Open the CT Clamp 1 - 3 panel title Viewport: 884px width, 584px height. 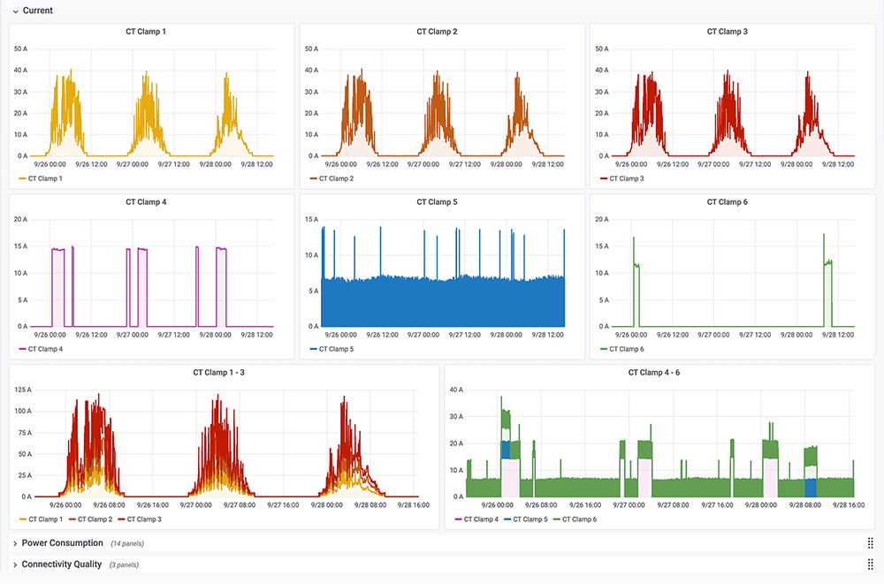pyautogui.click(x=218, y=373)
